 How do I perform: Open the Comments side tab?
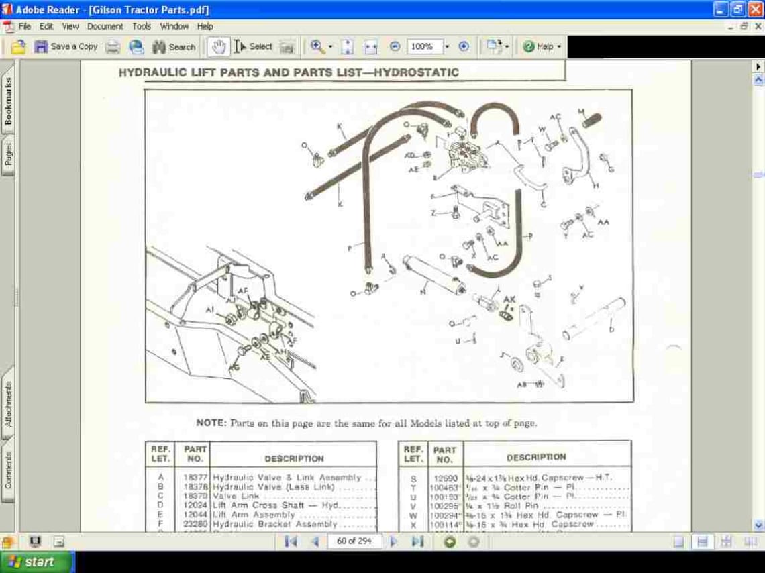coord(8,470)
